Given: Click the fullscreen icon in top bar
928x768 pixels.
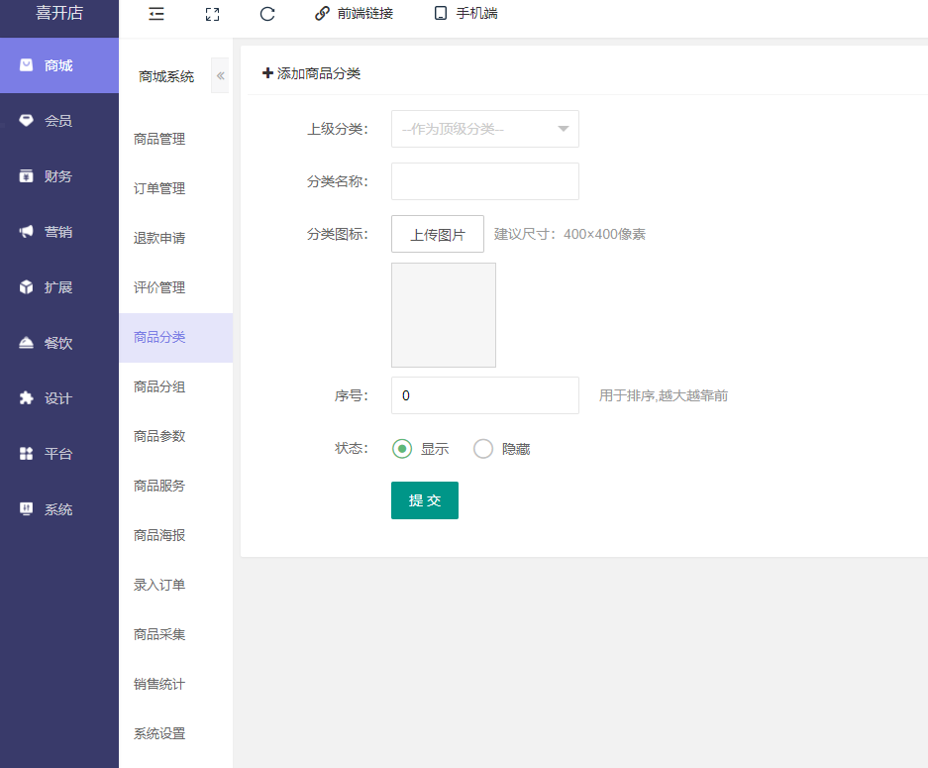Looking at the screenshot, I should [213, 14].
